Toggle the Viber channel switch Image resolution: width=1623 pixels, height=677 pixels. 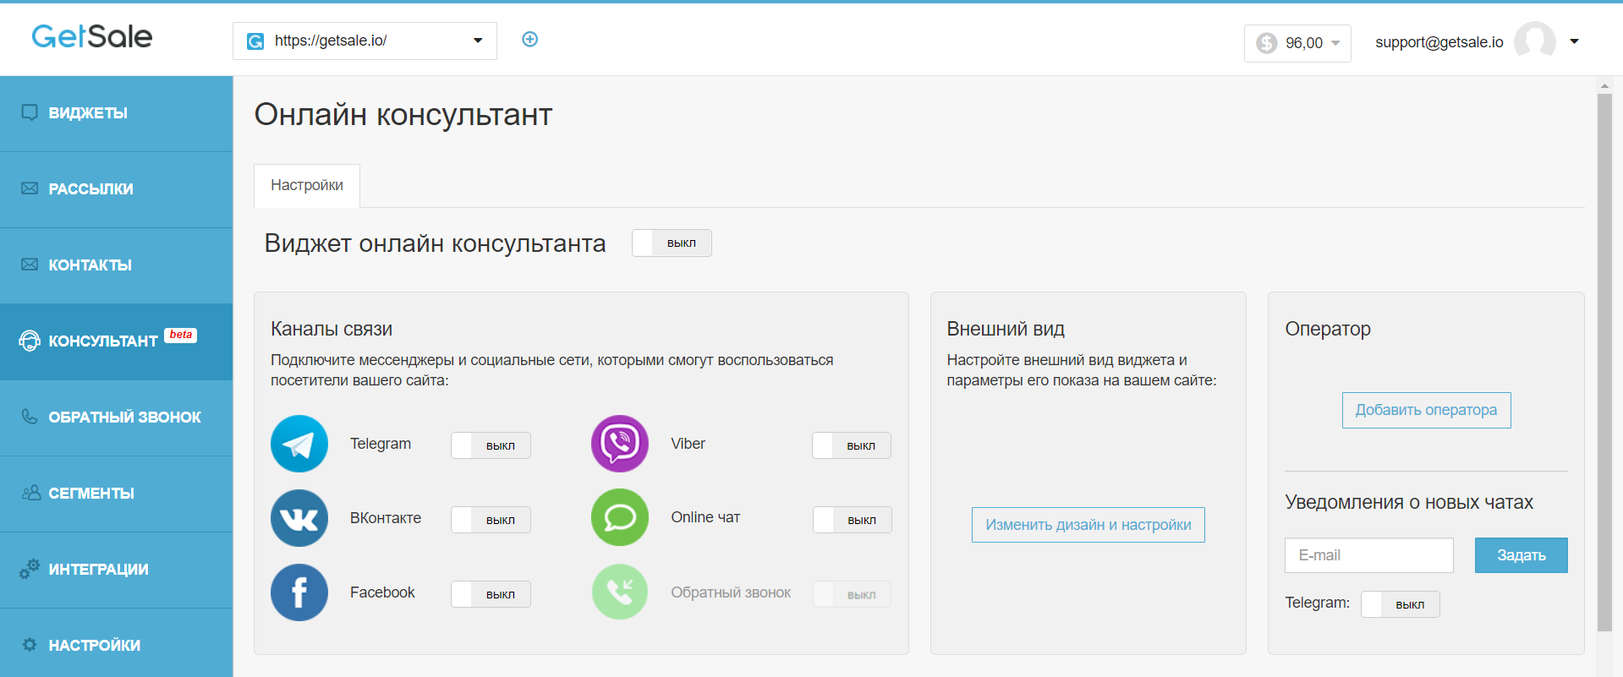[851, 445]
